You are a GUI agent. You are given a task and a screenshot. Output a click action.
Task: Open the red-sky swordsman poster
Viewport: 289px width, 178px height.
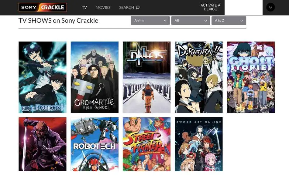pos(42,144)
